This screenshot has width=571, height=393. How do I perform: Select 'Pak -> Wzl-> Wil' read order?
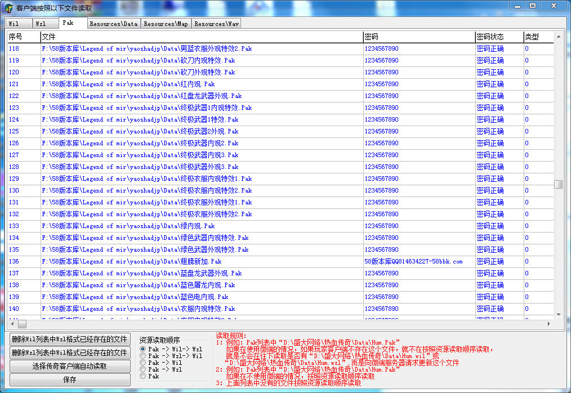(143, 356)
